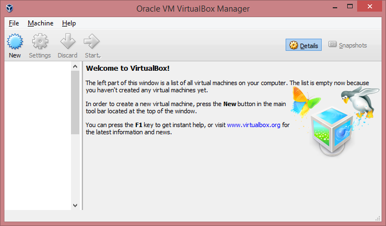The image size is (386, 226).
Task: Switch to the Details view
Action: tap(303, 45)
